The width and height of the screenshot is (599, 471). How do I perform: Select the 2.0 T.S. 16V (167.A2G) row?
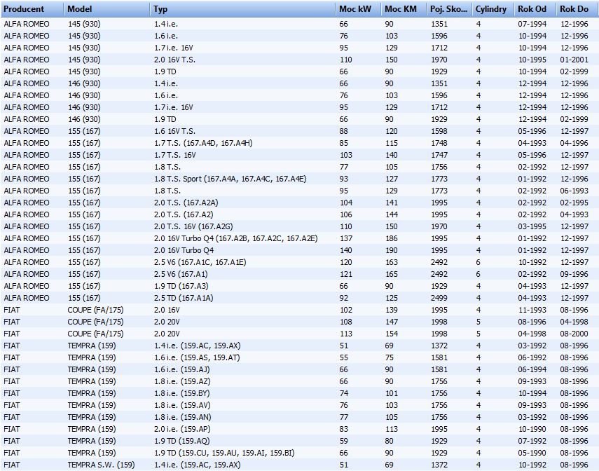300,226
